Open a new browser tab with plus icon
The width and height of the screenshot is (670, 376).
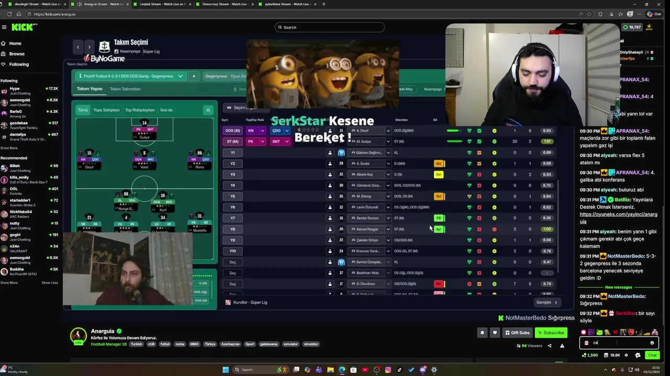[323, 4]
